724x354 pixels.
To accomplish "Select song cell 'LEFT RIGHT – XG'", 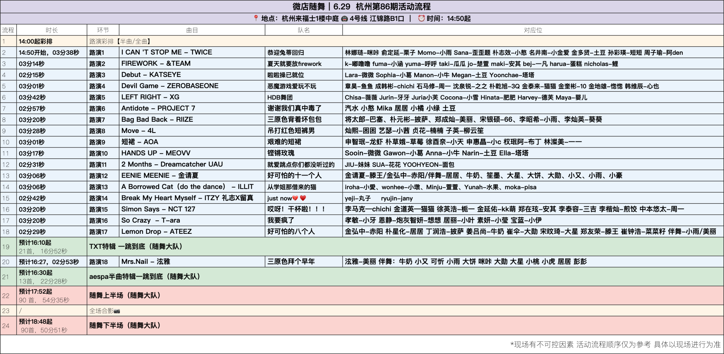I will [192, 97].
